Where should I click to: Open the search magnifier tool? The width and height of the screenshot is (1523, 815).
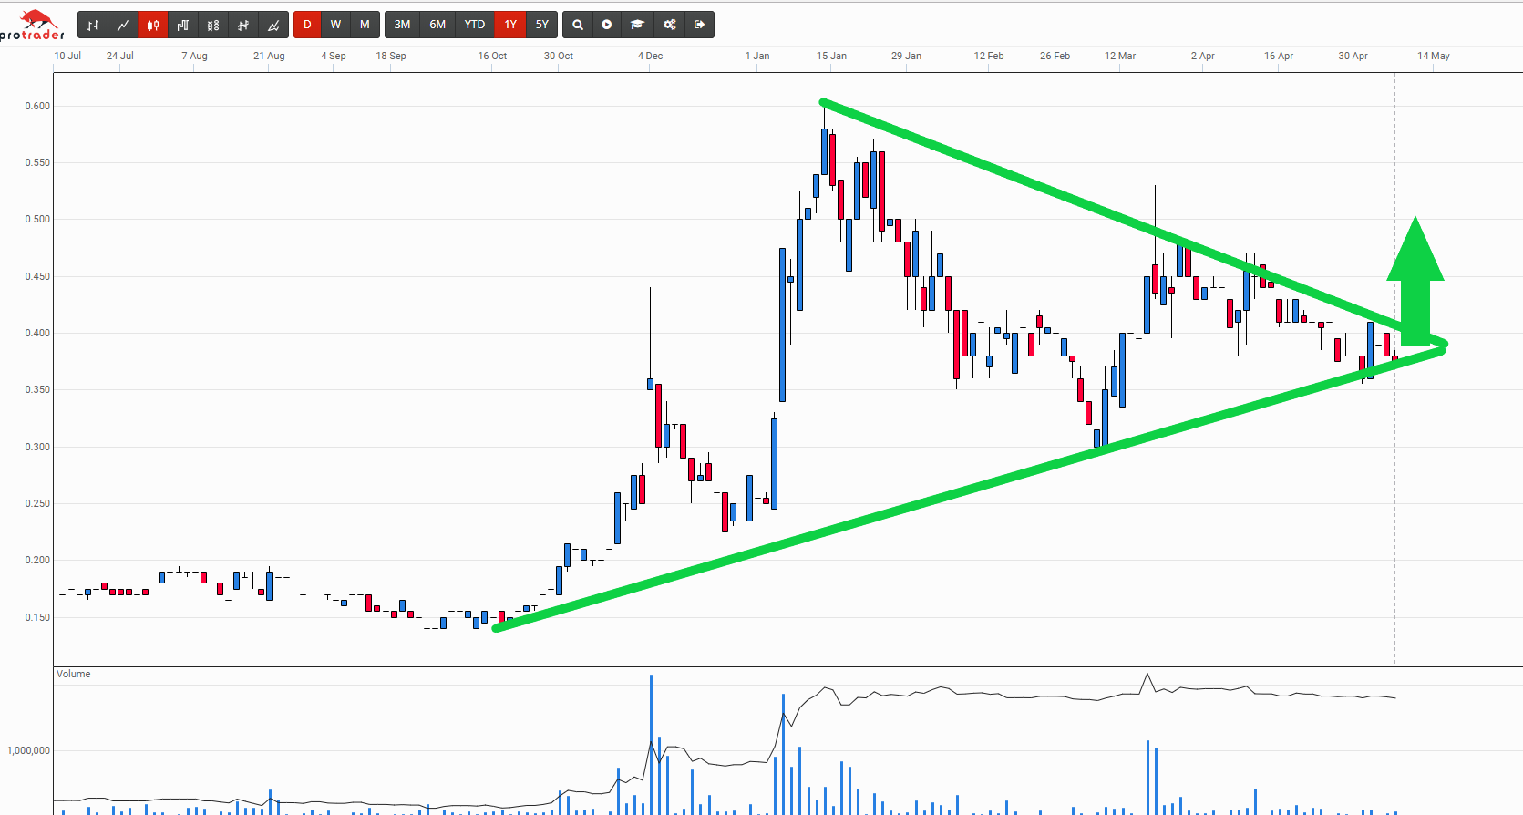coord(577,25)
